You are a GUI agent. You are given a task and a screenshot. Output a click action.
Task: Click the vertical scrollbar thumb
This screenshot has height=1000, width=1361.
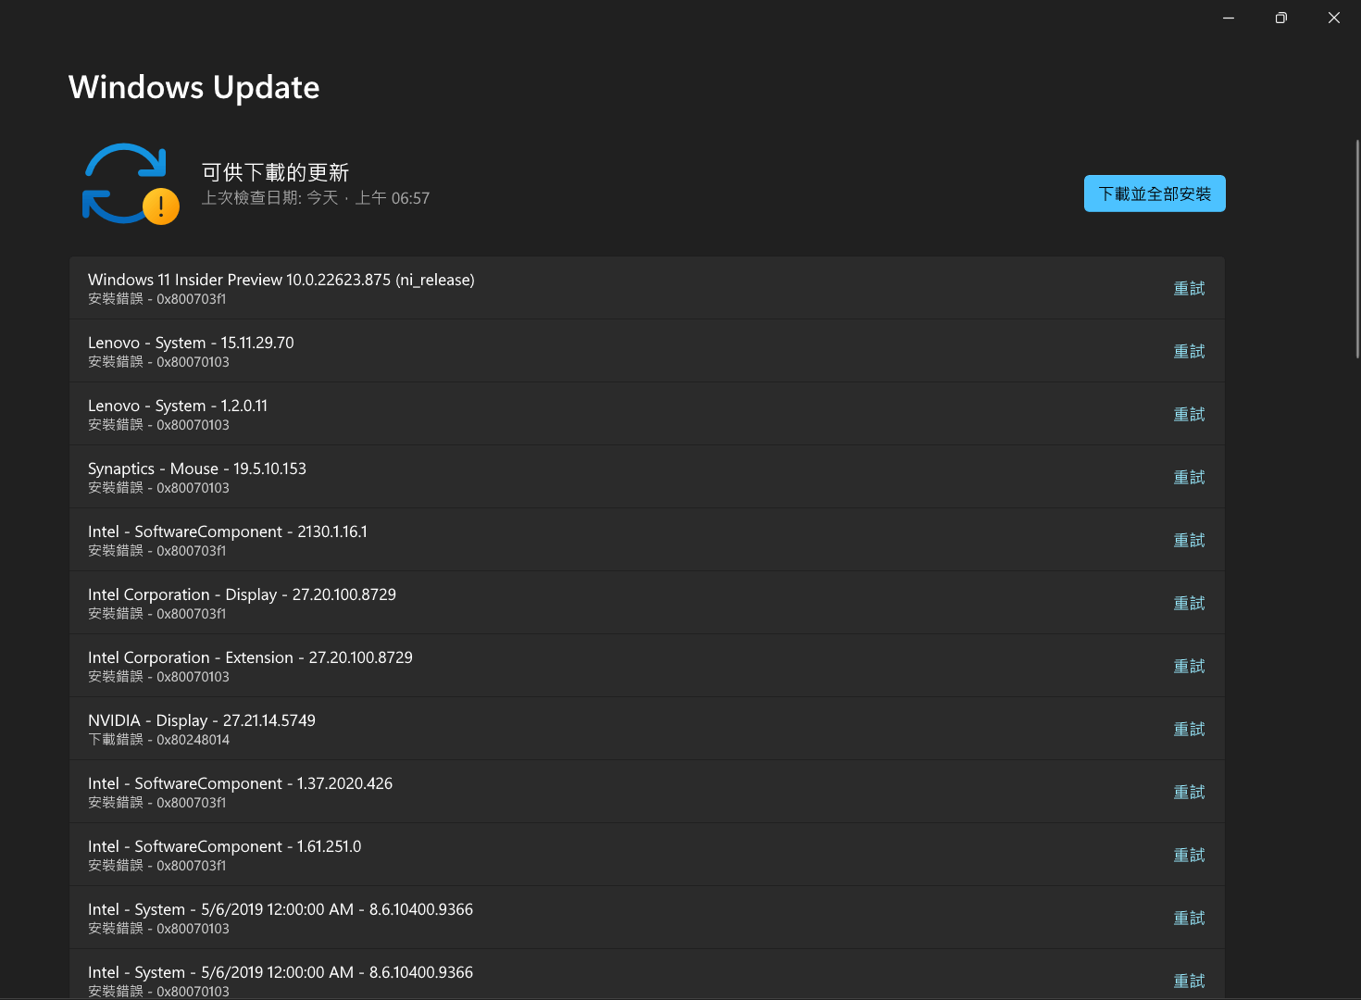[1357, 248]
